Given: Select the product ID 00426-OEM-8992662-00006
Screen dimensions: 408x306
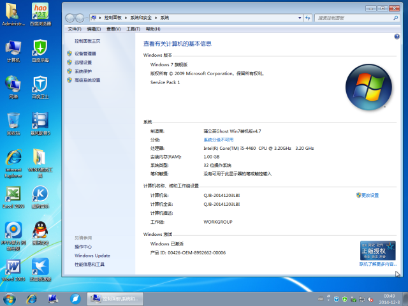Looking at the screenshot, I should point(197,252).
